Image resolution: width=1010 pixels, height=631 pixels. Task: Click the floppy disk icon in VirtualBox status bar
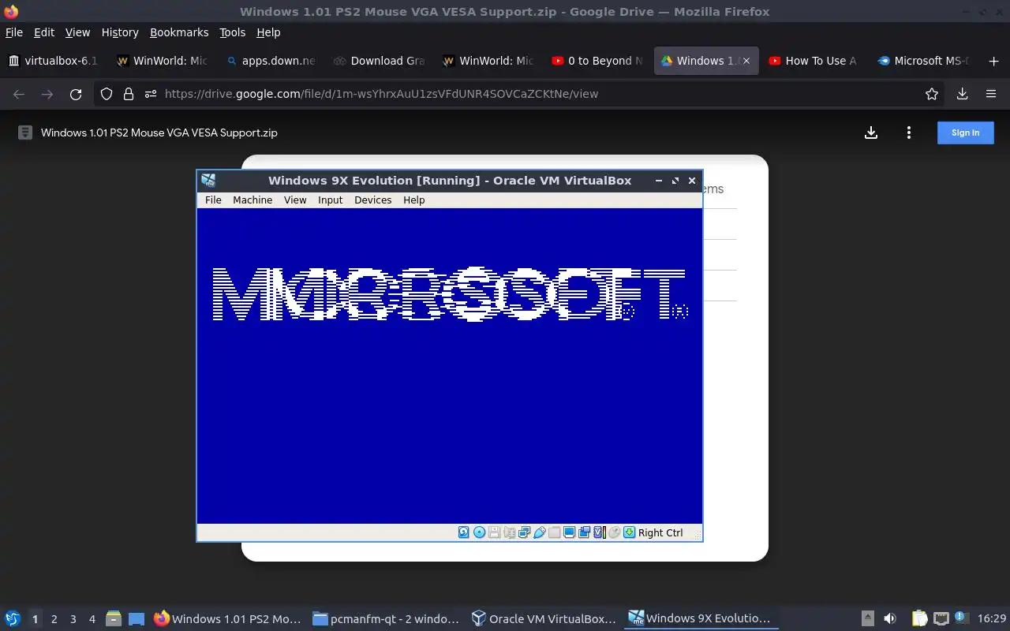pyautogui.click(x=494, y=532)
